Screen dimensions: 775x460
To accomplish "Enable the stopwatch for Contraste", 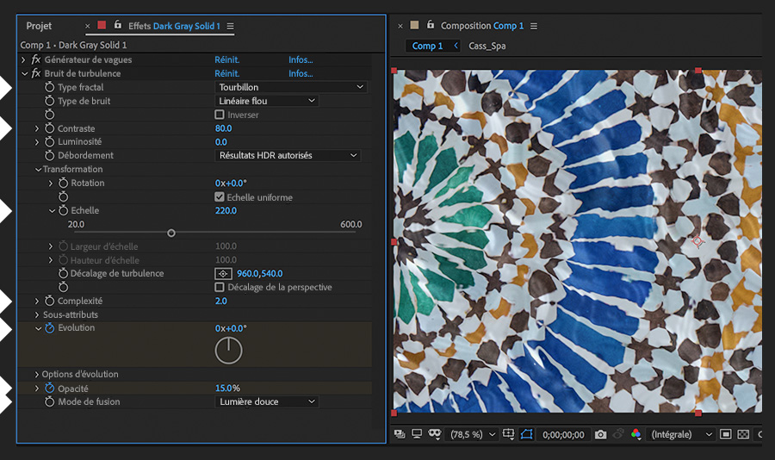I will [x=49, y=129].
